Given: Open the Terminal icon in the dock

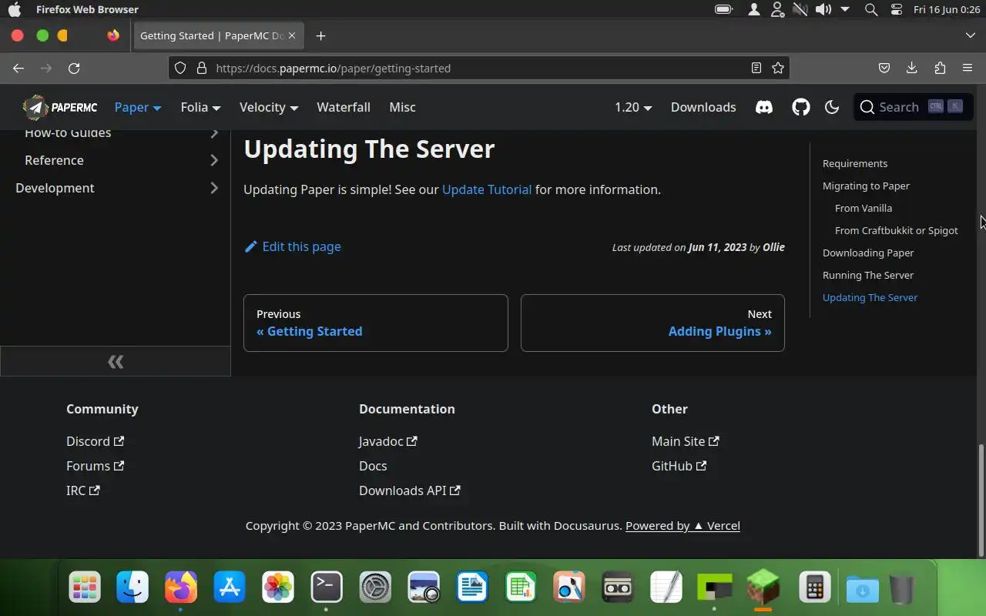Looking at the screenshot, I should click(x=327, y=588).
